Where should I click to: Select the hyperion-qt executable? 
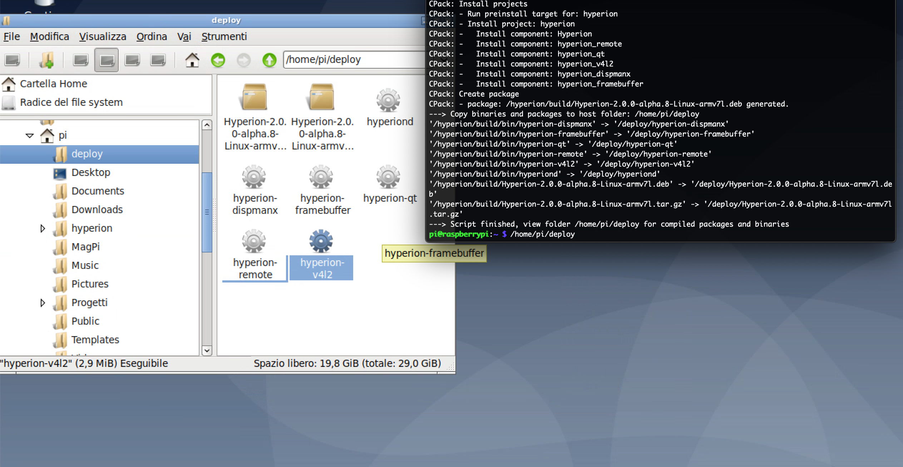pyautogui.click(x=390, y=184)
